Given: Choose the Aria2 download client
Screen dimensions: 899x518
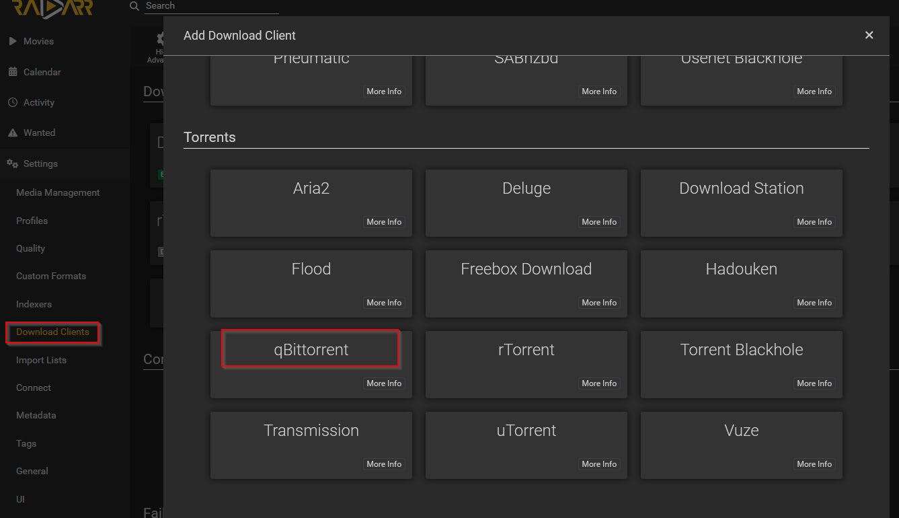Looking at the screenshot, I should point(311,202).
